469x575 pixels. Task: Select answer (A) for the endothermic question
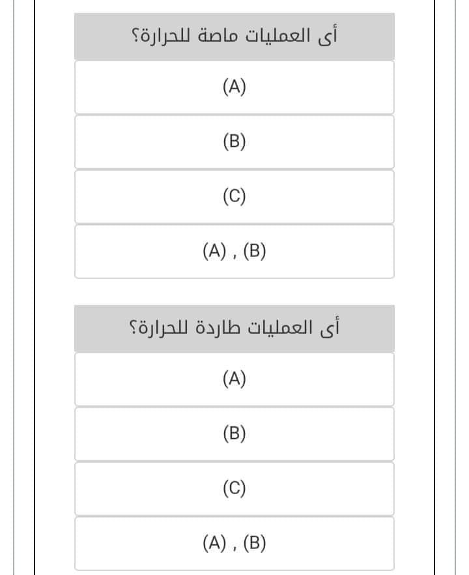click(x=234, y=87)
